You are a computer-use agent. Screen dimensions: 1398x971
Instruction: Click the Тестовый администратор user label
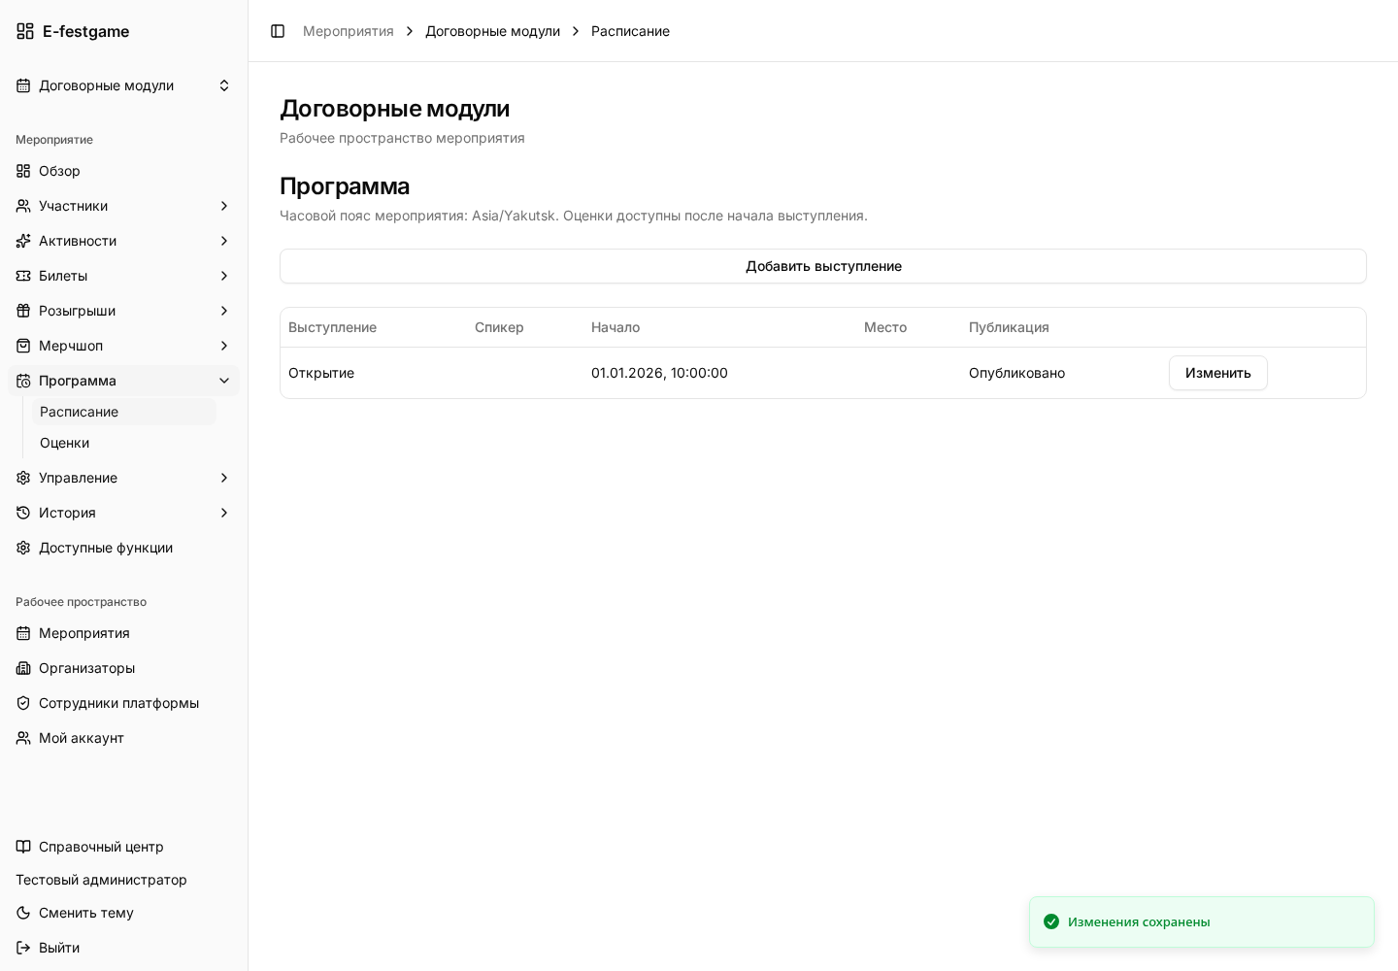point(101,880)
